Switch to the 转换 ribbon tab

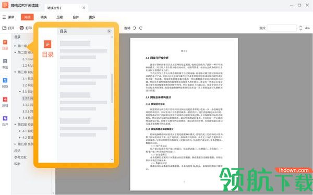[x=43, y=17]
